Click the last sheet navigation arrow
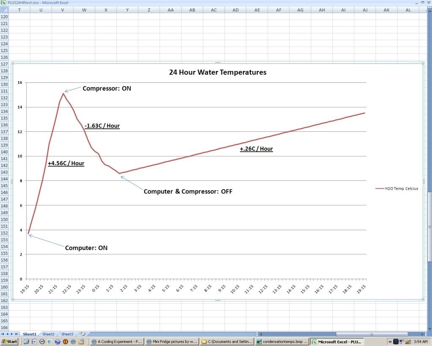Screen dimensions: 432x346 pos(16,334)
